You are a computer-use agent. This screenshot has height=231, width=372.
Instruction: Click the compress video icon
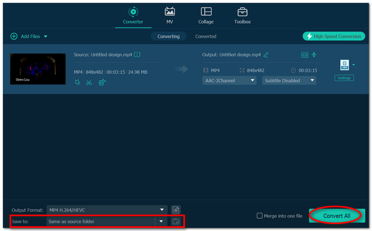[x=314, y=55]
